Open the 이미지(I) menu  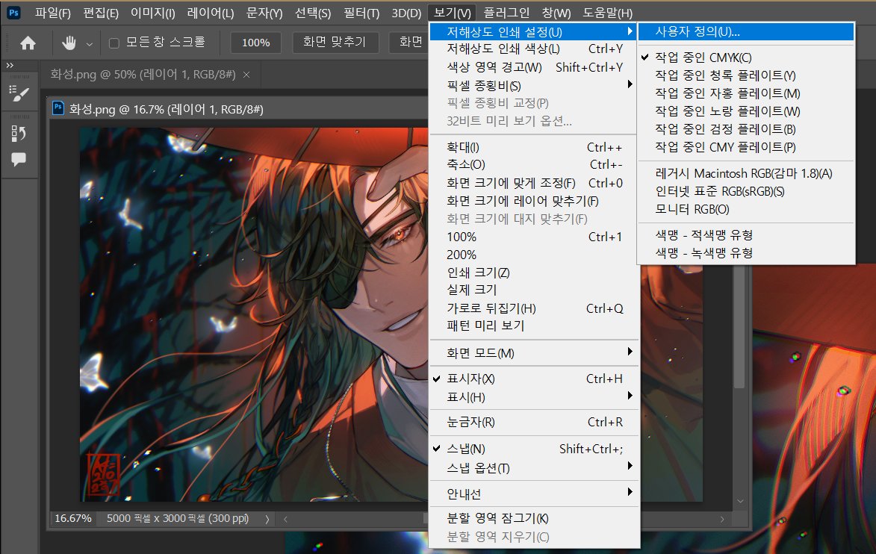click(x=152, y=13)
